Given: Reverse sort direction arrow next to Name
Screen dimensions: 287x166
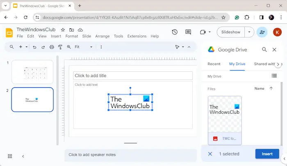Looking at the screenshot, I should coord(271,89).
